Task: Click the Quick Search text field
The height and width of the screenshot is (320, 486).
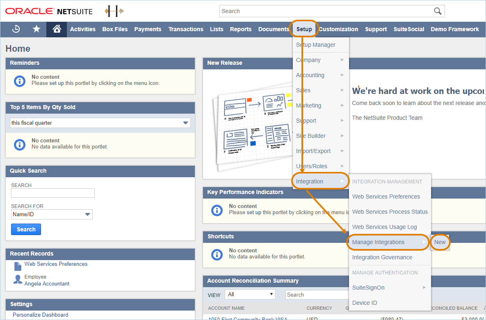Action: (52, 193)
